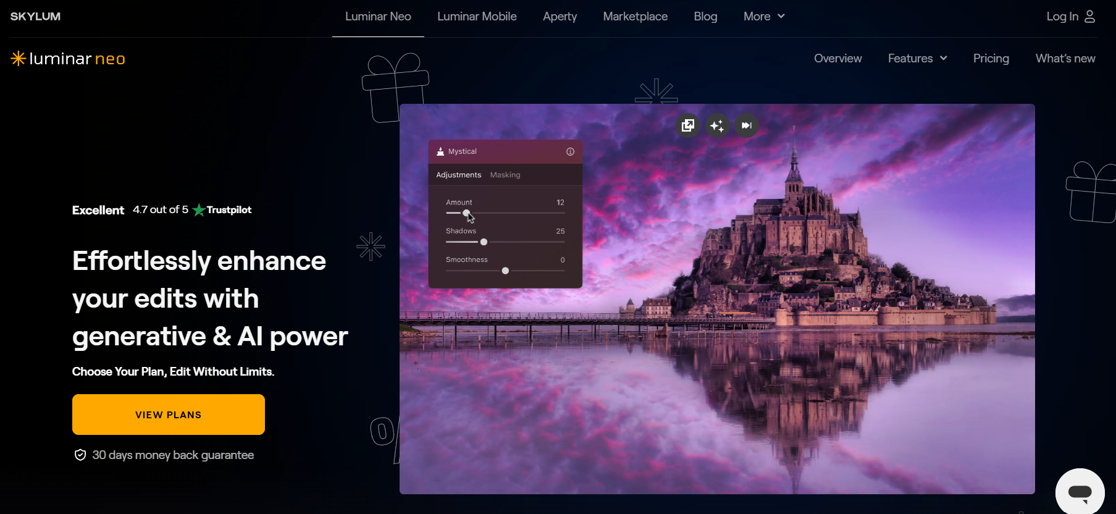Open the Luminar Neo nav tab
This screenshot has height=514, width=1116.
[378, 17]
